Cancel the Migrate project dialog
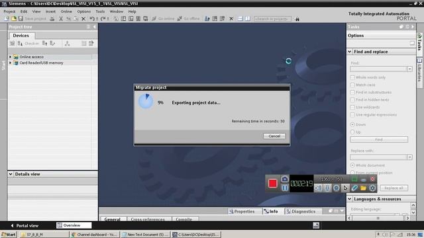 274,136
